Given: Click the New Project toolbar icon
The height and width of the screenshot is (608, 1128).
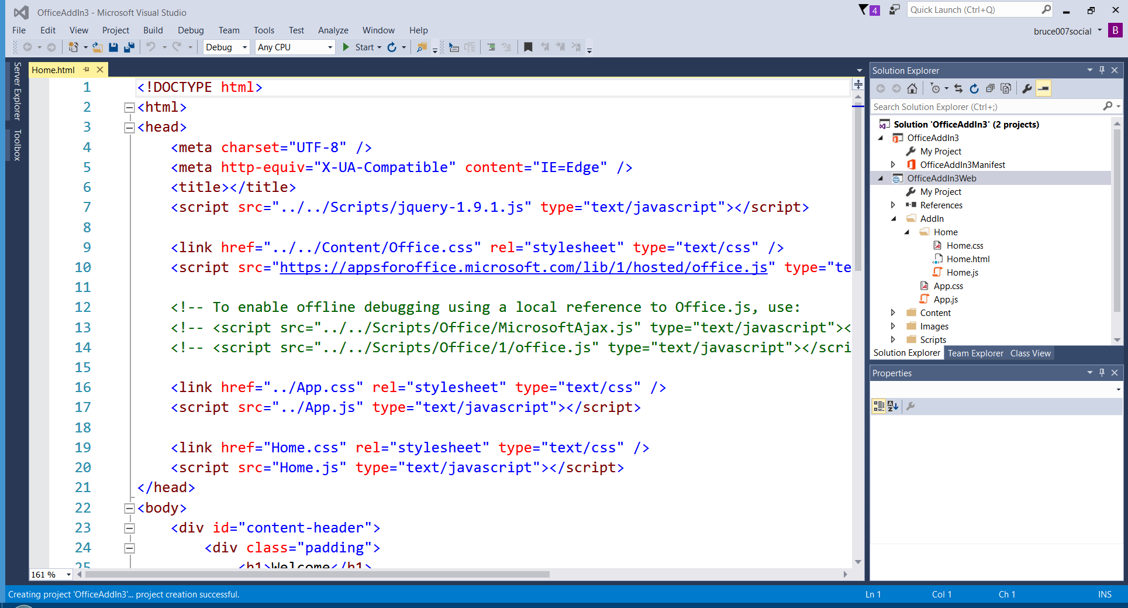Looking at the screenshot, I should click(x=73, y=47).
